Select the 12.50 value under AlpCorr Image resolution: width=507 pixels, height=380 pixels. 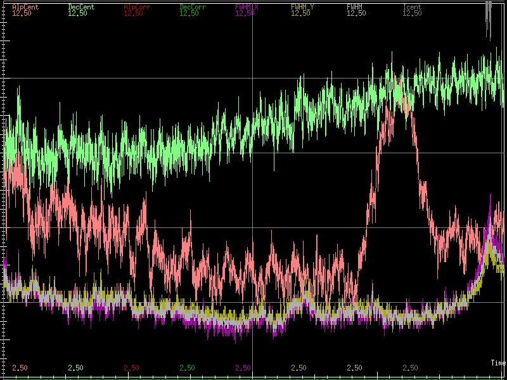click(134, 13)
